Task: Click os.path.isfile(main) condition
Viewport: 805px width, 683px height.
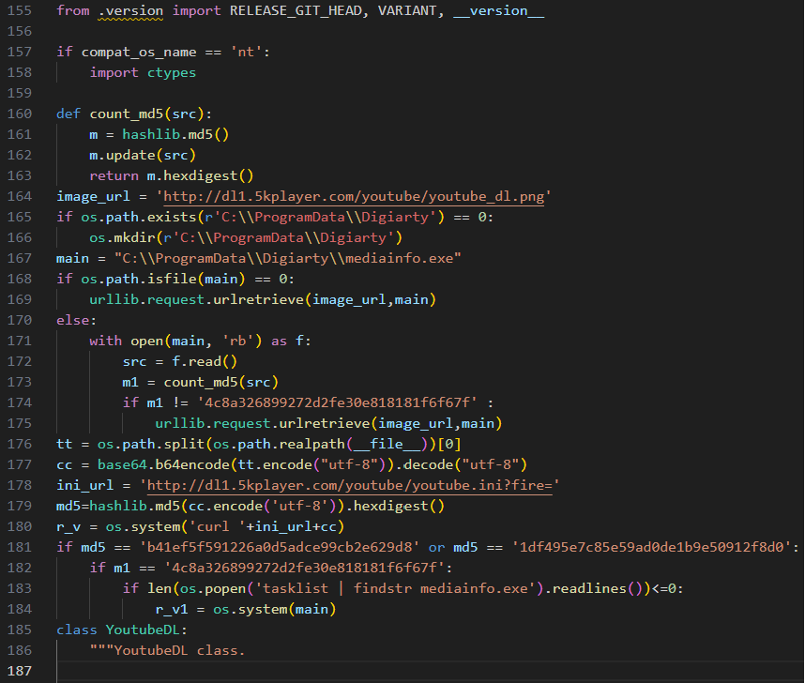Action: pyautogui.click(x=162, y=279)
